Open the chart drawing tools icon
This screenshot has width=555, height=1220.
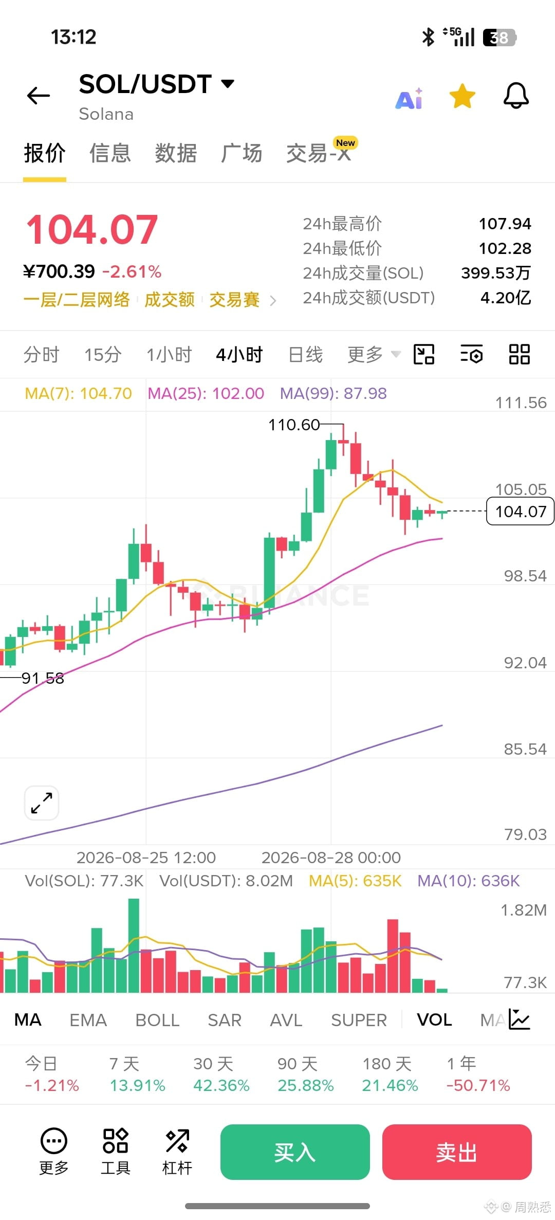[424, 354]
